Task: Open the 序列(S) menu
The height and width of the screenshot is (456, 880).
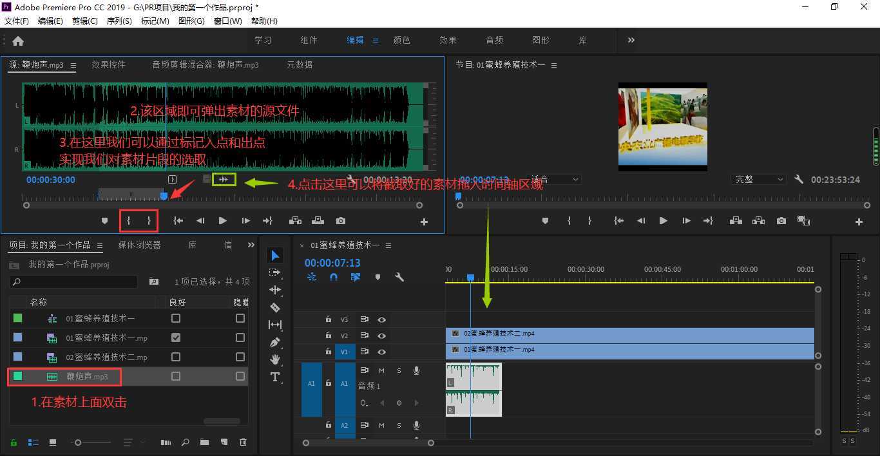Action: 119,21
